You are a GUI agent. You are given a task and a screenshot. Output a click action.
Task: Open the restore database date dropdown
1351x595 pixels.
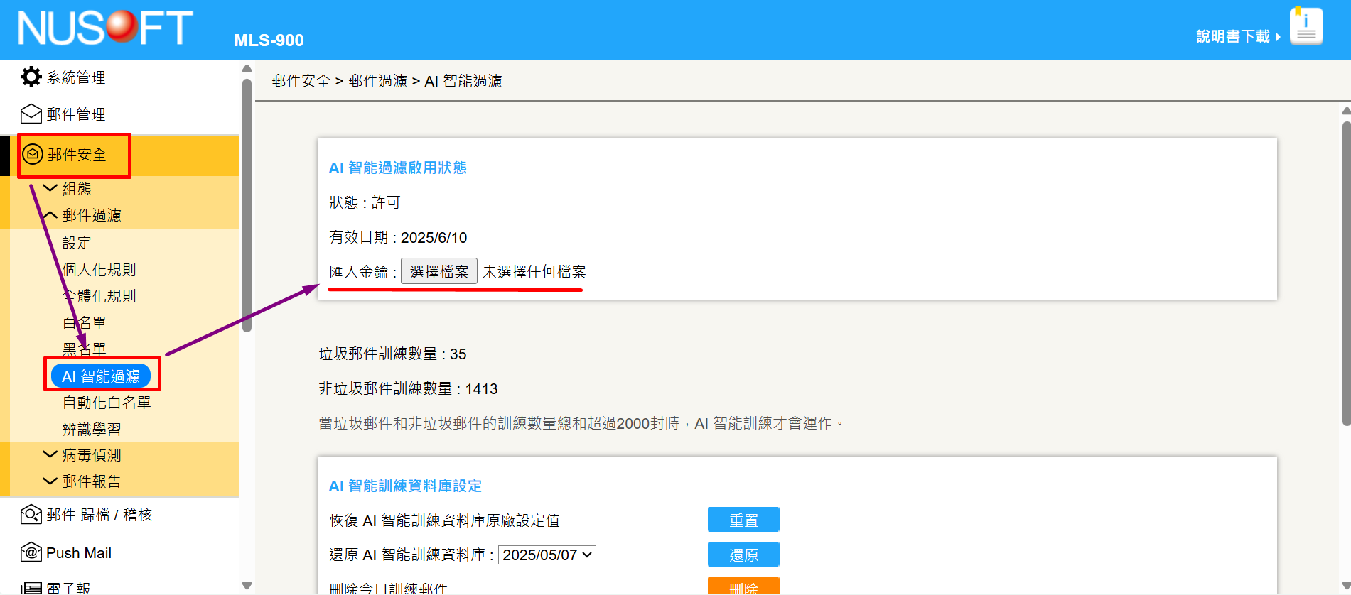pos(547,555)
